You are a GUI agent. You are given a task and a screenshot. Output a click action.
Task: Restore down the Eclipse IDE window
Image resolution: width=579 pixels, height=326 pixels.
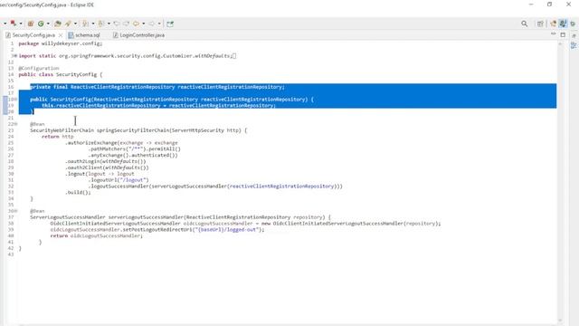pos(549,5)
